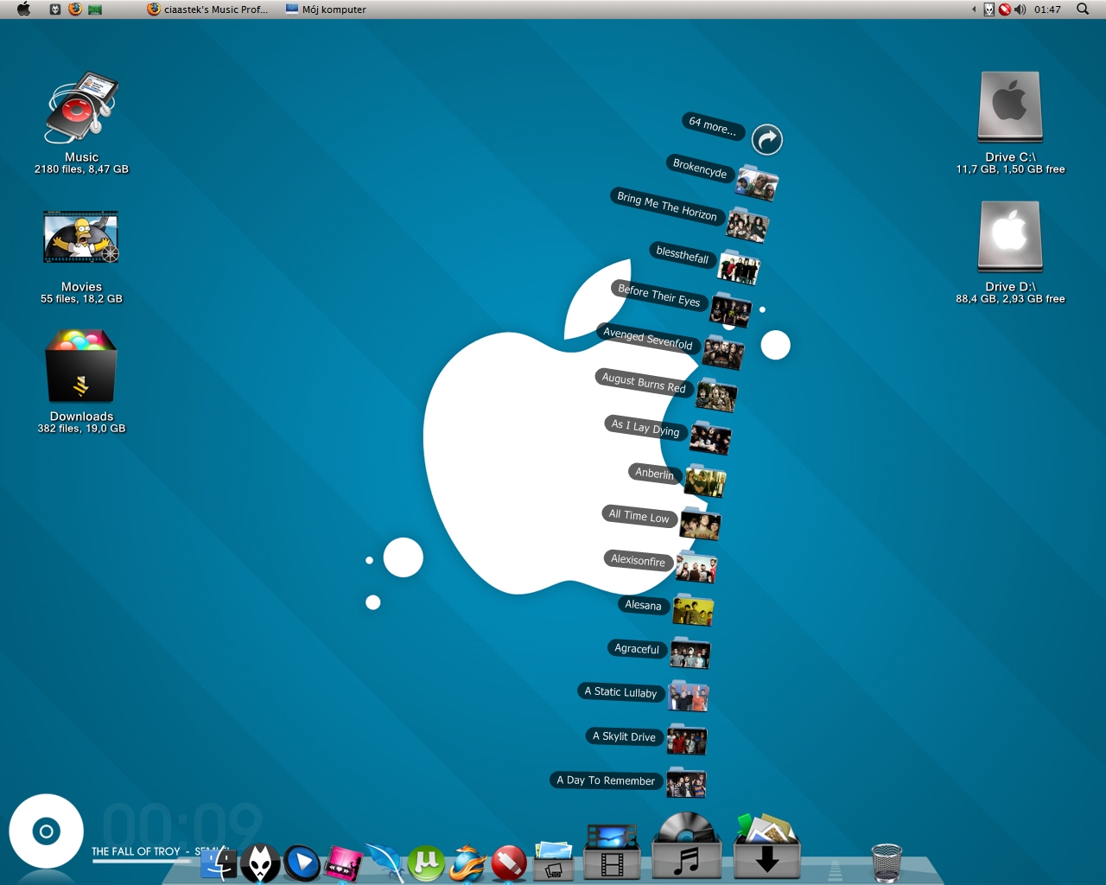Open the red USB drive app in dock
Viewport: 1106px width, 885px height.
click(x=509, y=863)
